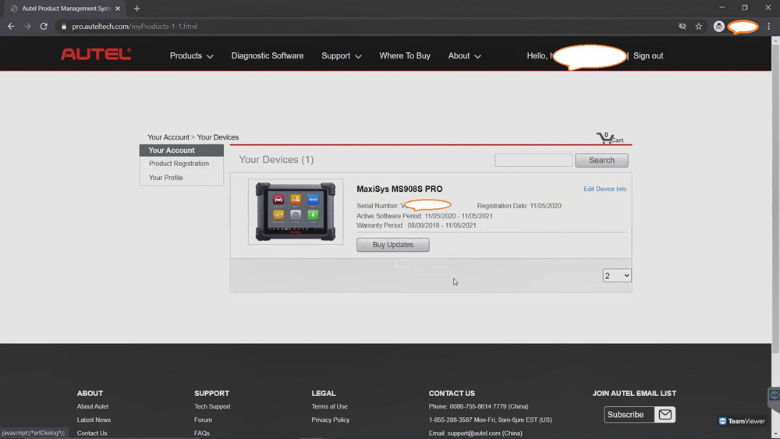Close the Autel Product Management tab
780x439 pixels.
[x=118, y=9]
